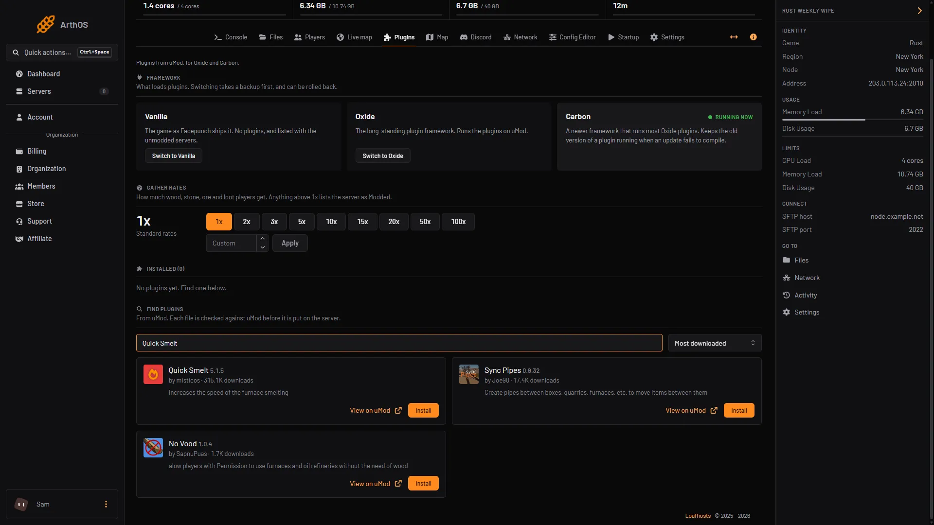The width and height of the screenshot is (934, 525).
Task: Select the 100x gather rate
Action: click(x=458, y=222)
